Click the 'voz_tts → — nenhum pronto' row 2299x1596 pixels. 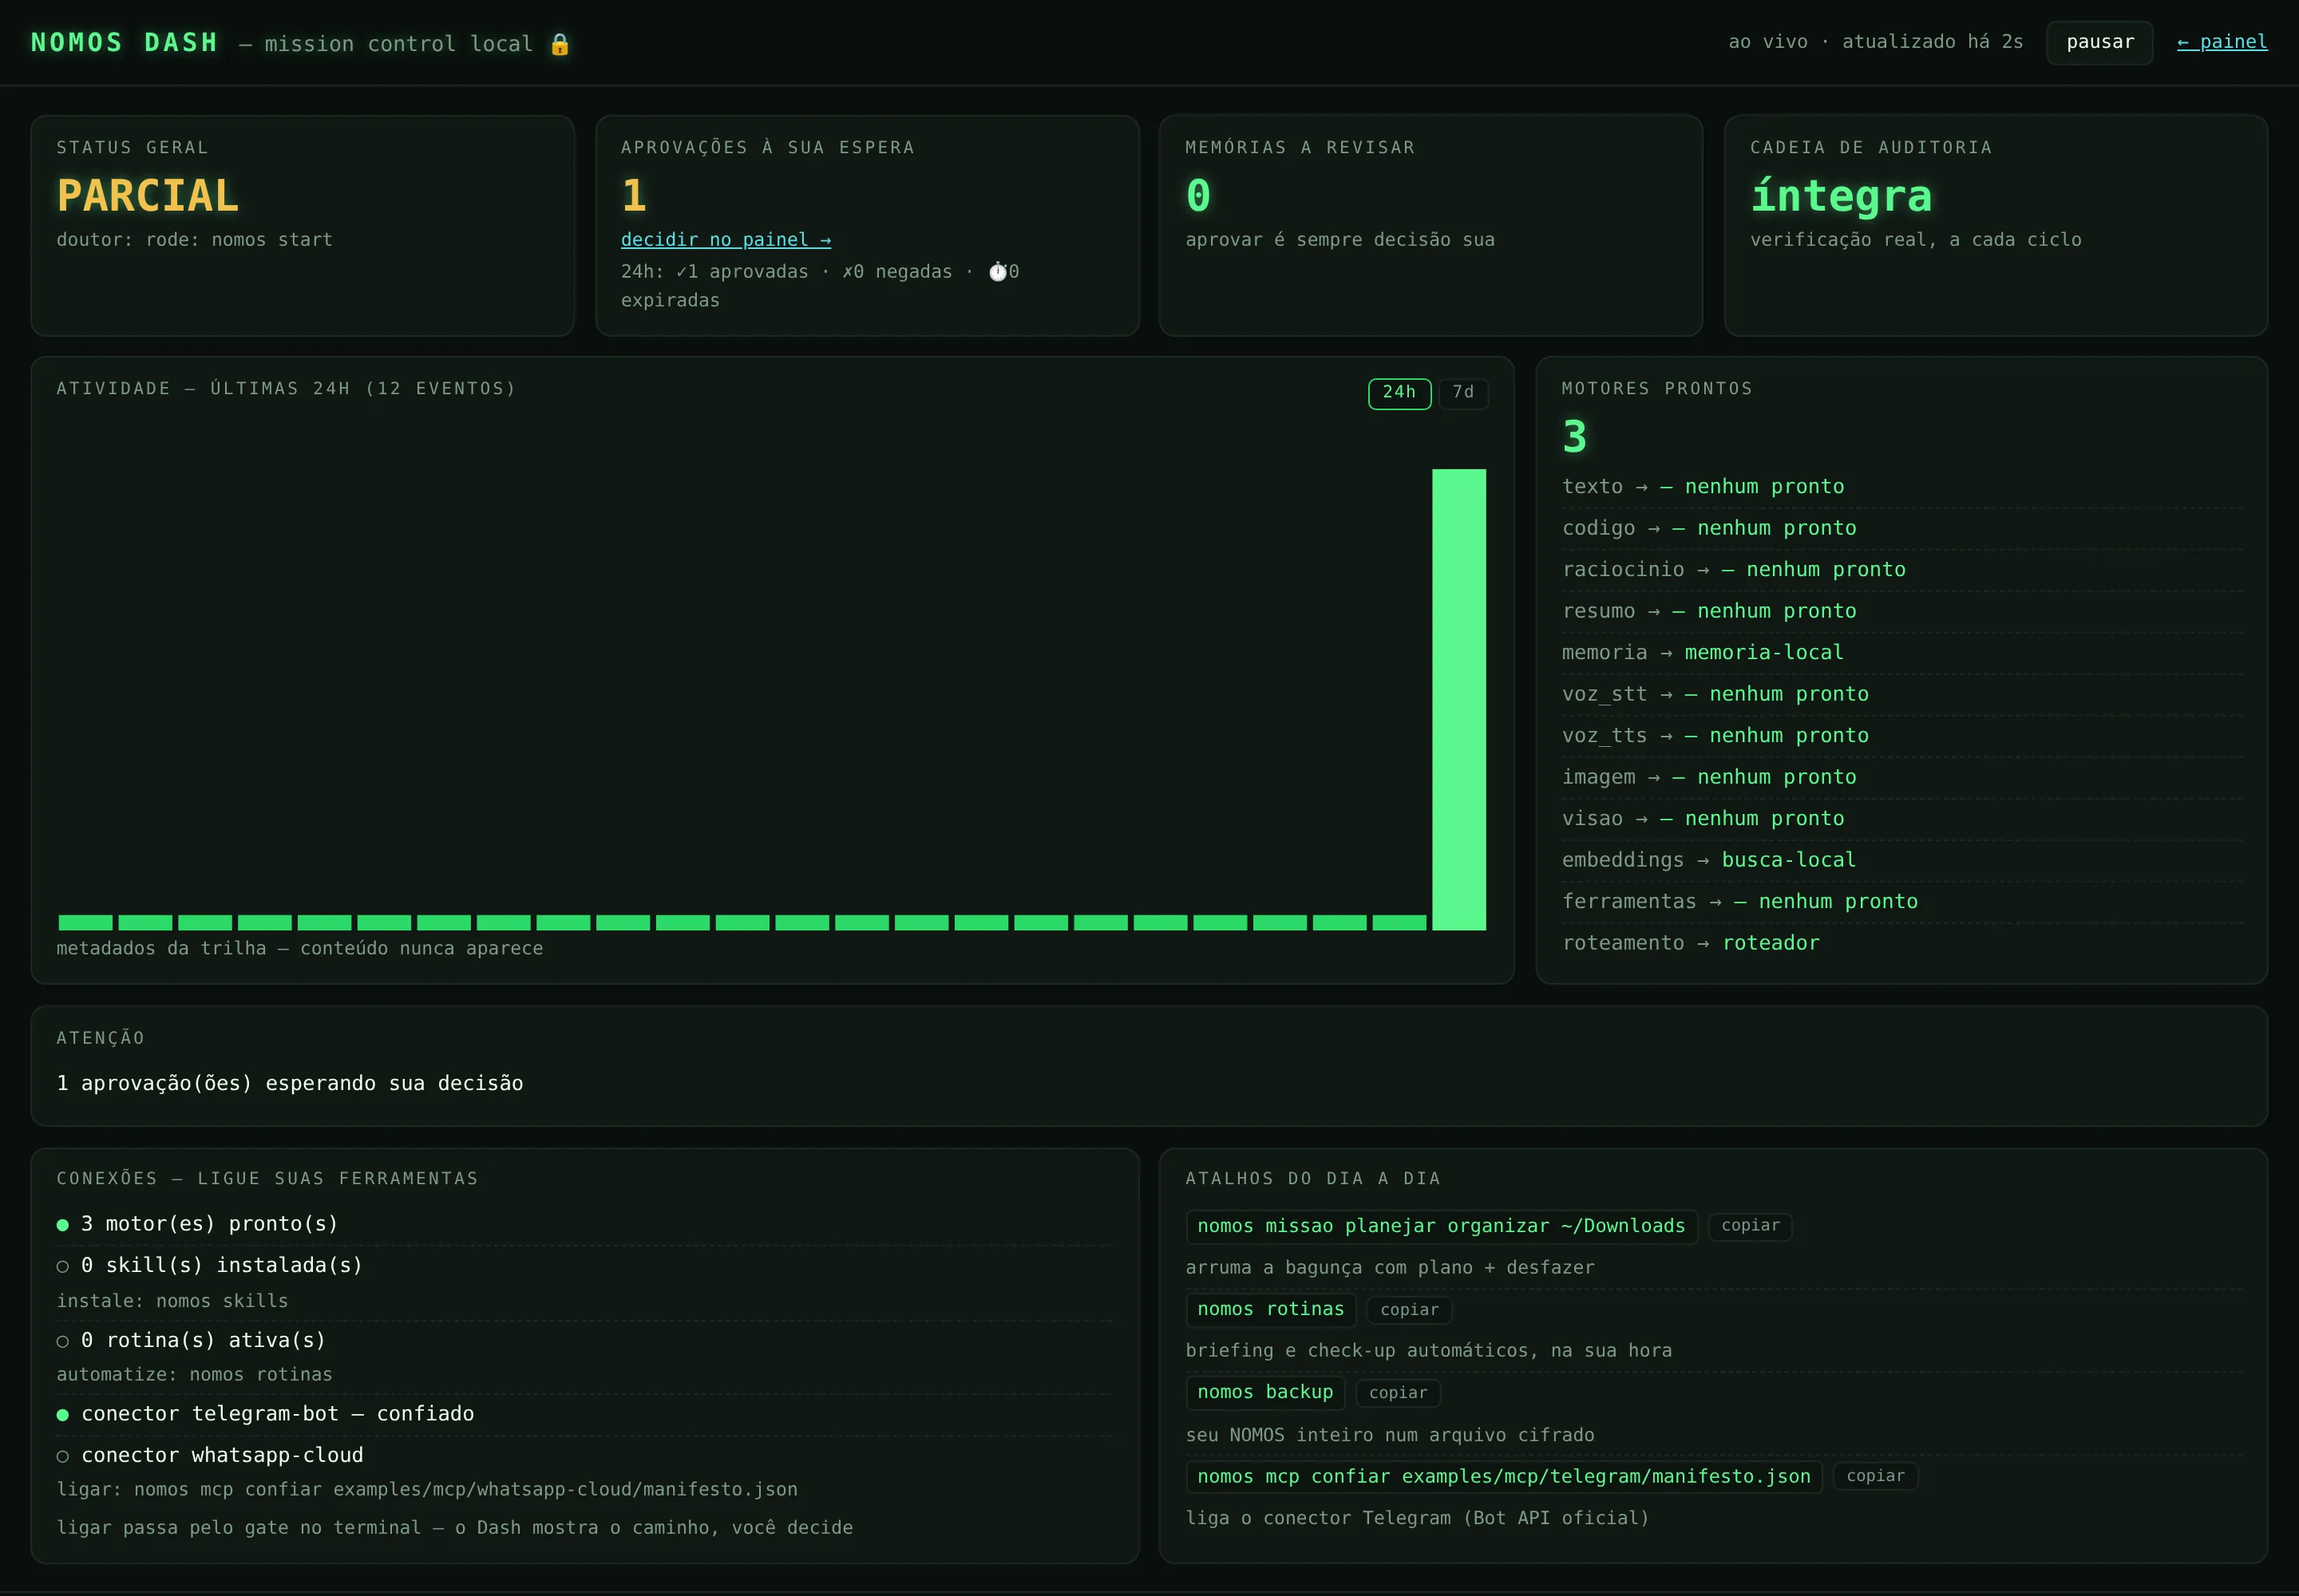point(1901,735)
